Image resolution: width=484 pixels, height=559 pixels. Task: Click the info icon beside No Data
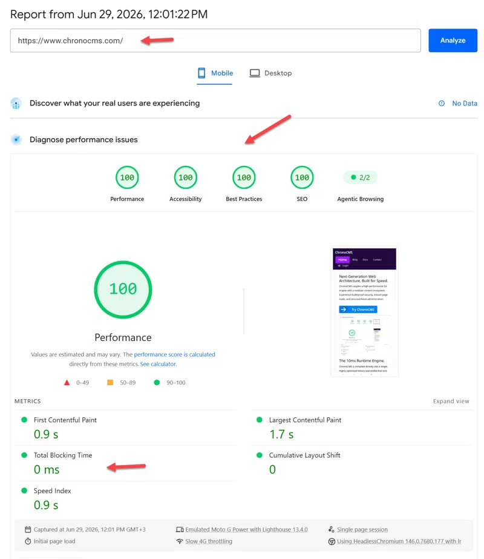coord(442,104)
